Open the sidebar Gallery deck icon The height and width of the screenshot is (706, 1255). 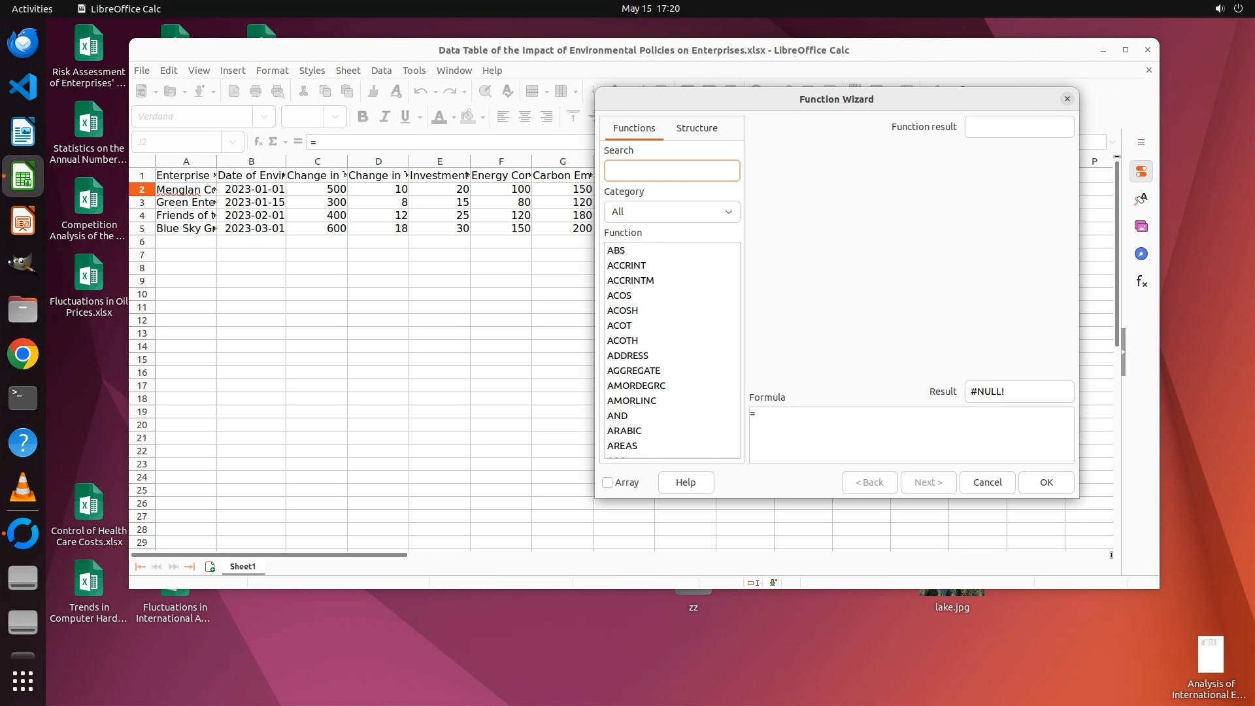(1141, 226)
